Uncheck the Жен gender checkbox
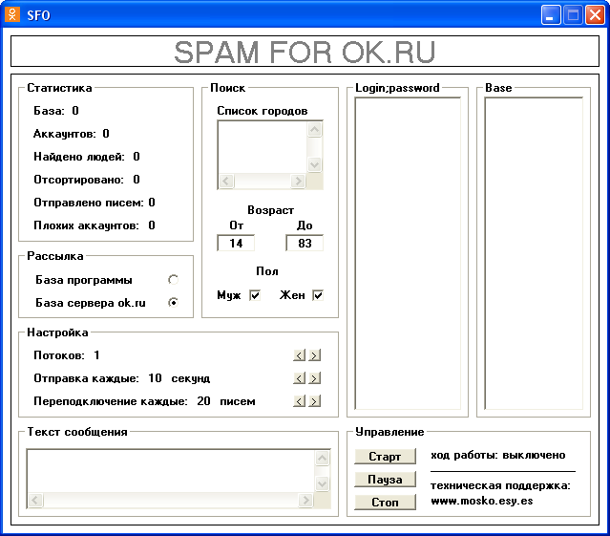This screenshot has width=610, height=536. coord(318,295)
